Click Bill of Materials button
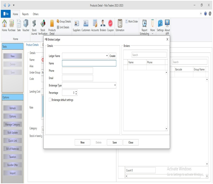The height and width of the screenshot is (184, 213). [13, 149]
